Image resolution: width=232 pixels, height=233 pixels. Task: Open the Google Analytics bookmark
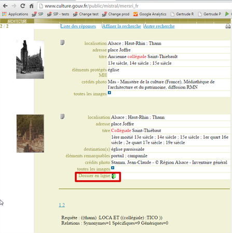click(x=150, y=14)
